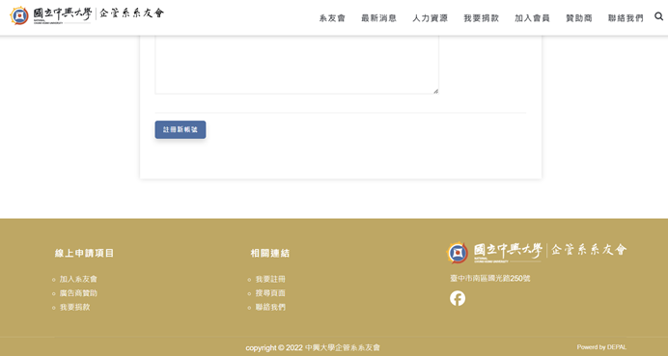668x356 pixels.
Task: Click the address 臺中市南區國光路250號
Action: (490, 278)
